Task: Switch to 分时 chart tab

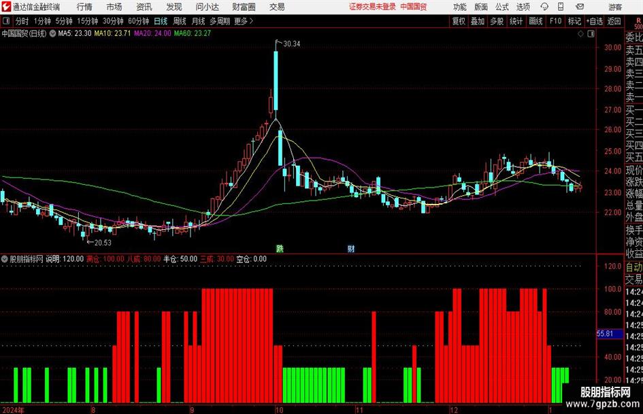Action: (22, 21)
